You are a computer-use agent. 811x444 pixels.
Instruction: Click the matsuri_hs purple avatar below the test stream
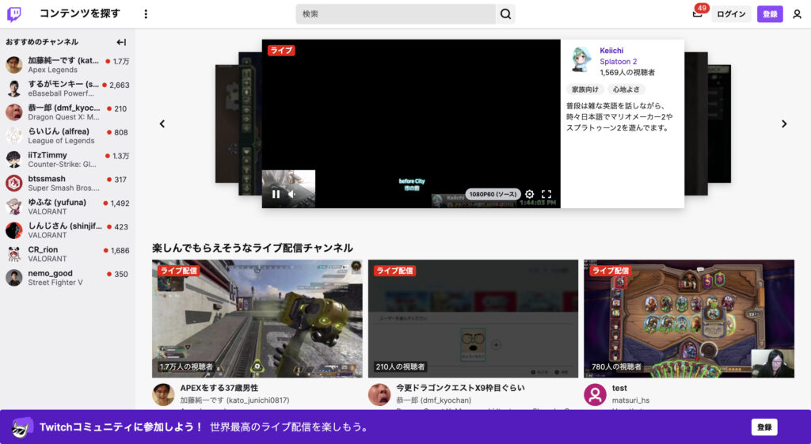click(595, 395)
